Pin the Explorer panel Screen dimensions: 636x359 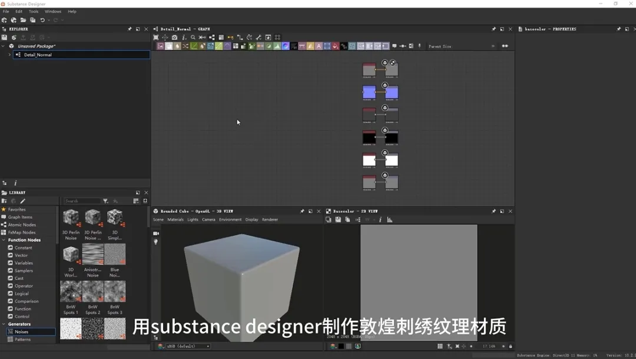[x=130, y=29]
